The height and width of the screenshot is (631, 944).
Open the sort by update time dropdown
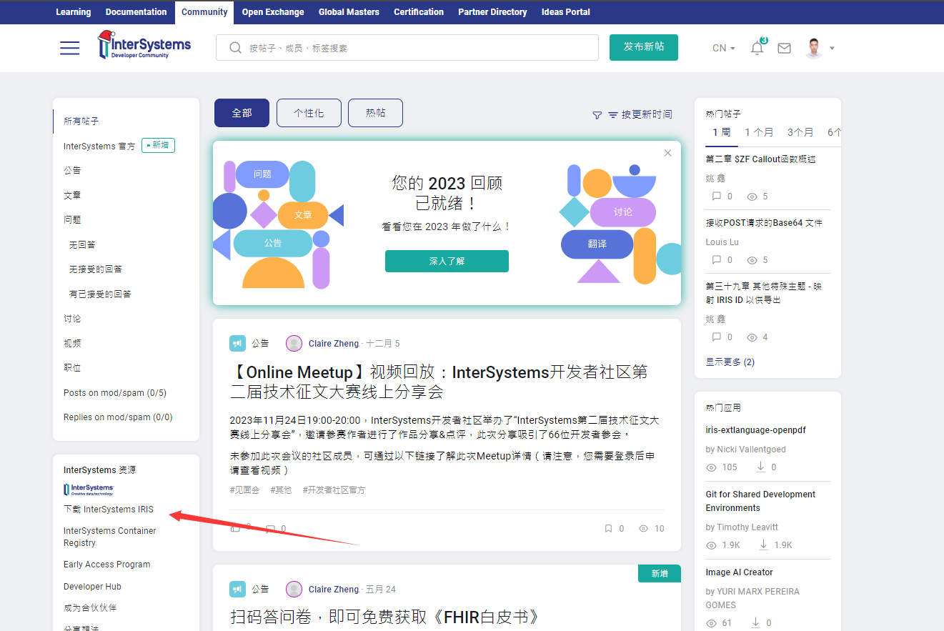[640, 114]
